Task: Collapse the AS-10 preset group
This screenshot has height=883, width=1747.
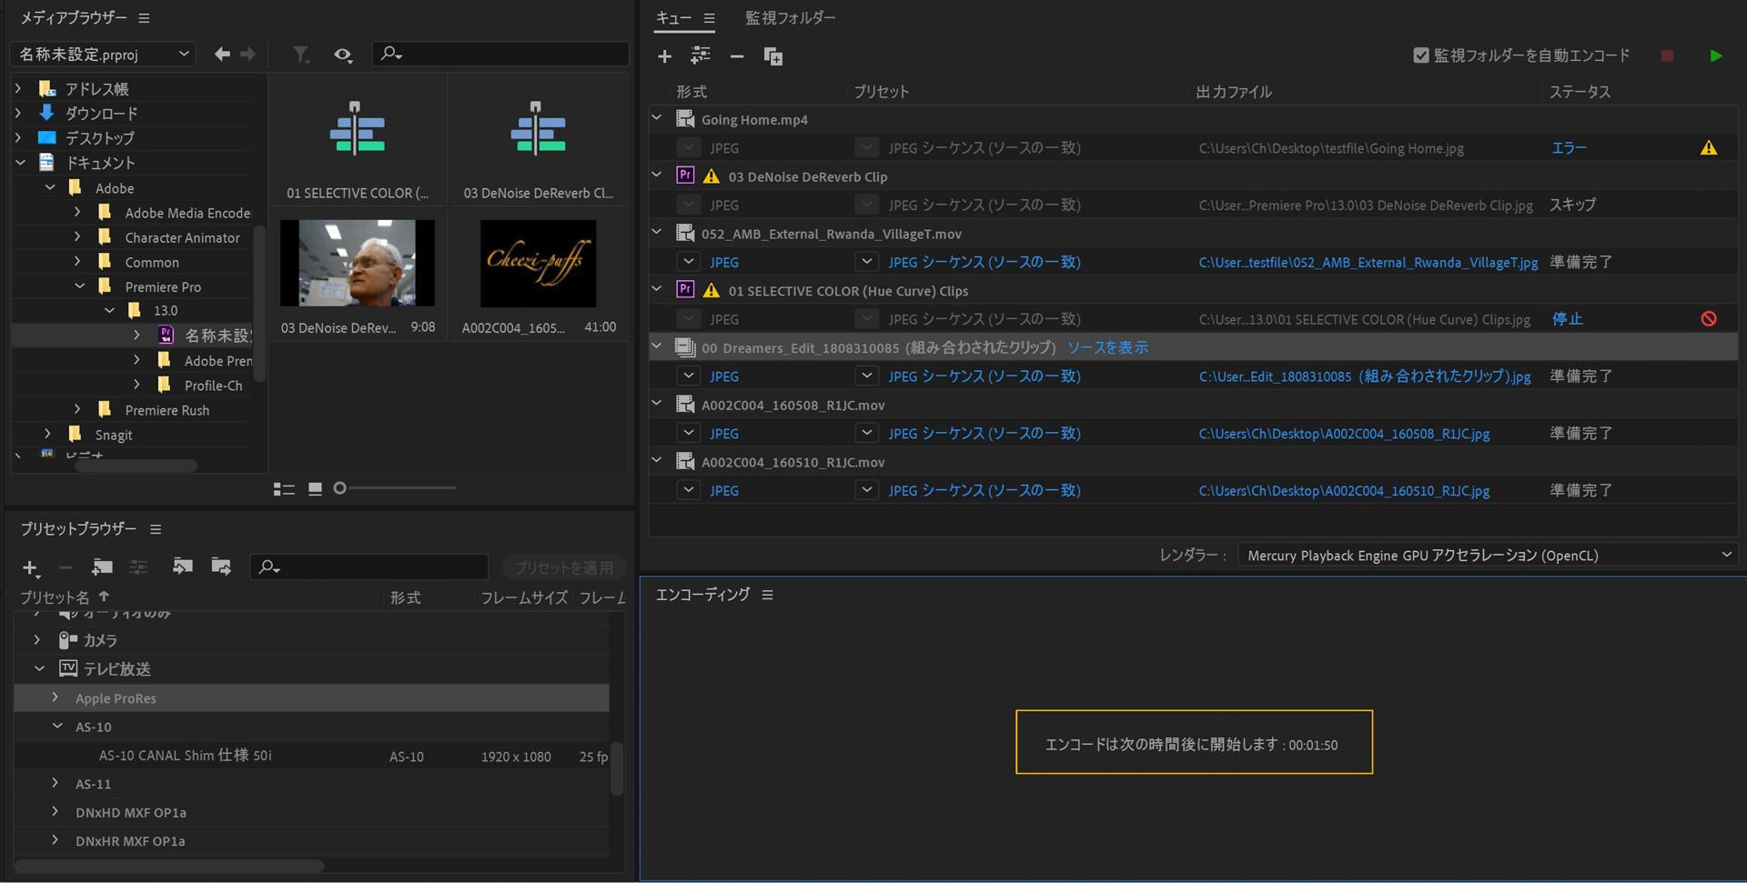Action: pyautogui.click(x=57, y=727)
